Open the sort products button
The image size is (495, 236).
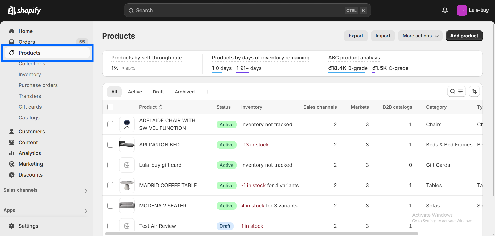474,91
